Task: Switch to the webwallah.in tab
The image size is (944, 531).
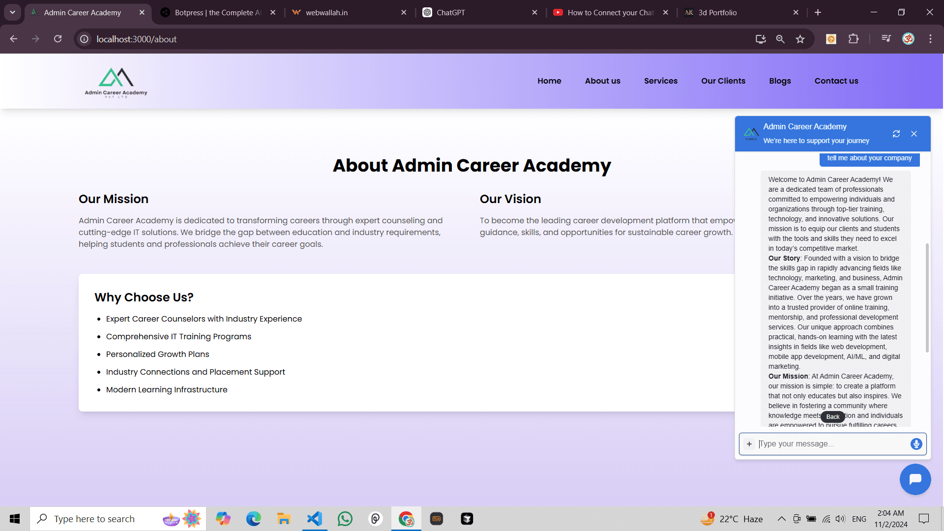Action: click(348, 12)
